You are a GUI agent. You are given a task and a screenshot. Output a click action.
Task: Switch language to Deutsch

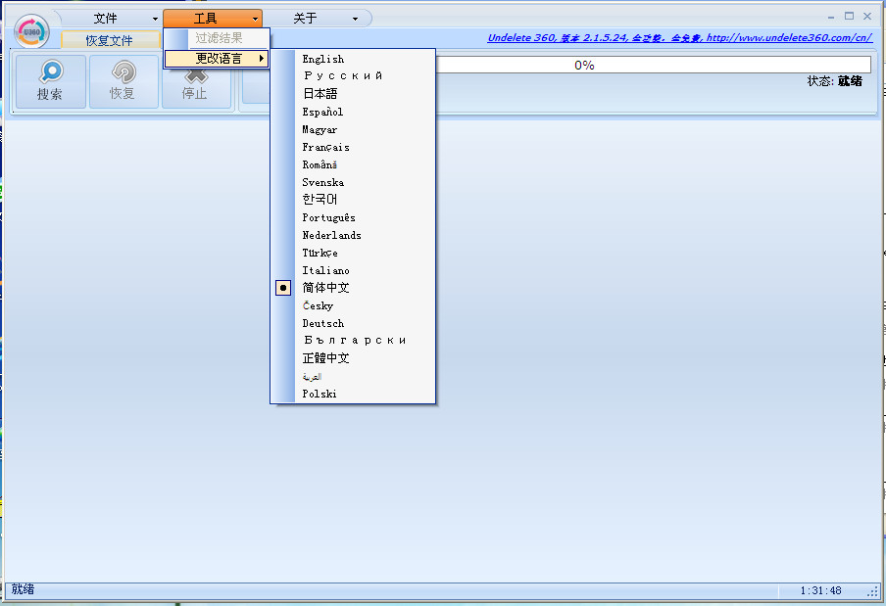(x=323, y=322)
